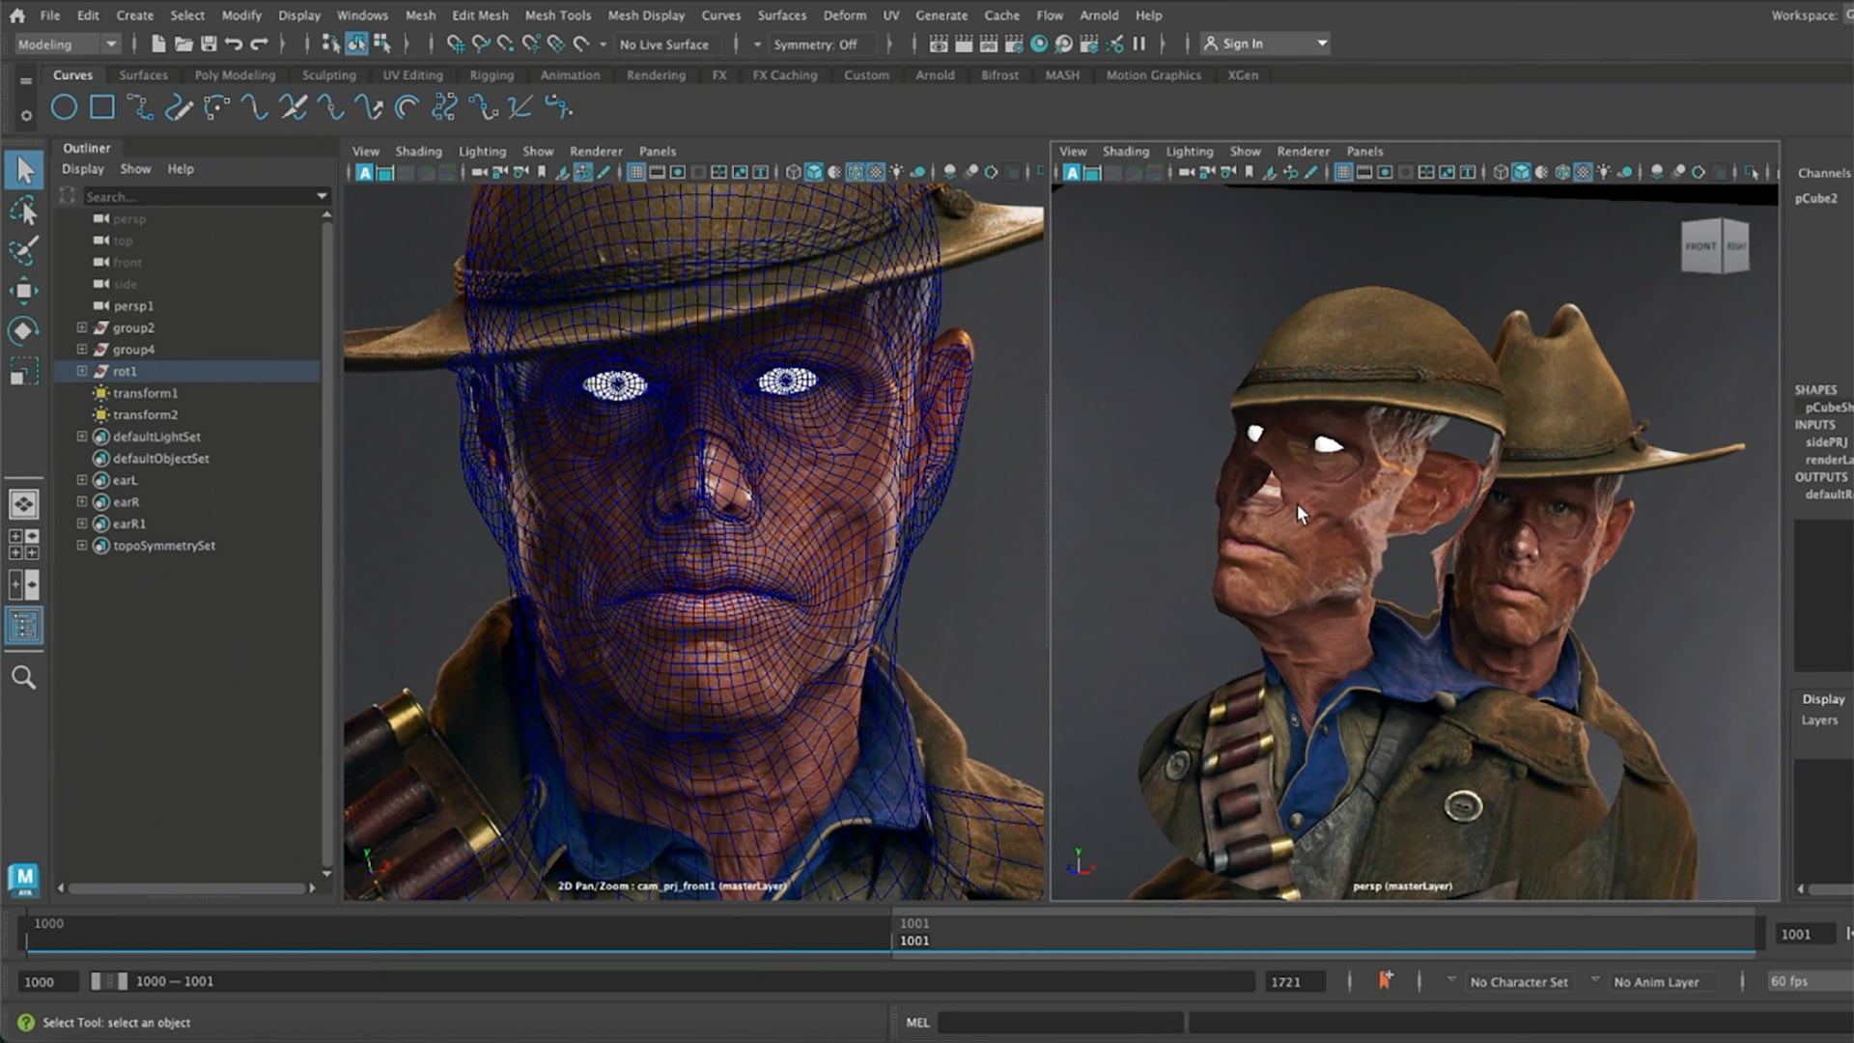Image resolution: width=1854 pixels, height=1043 pixels.
Task: Toggle the Outliner panel layout button
Action: click(x=24, y=626)
